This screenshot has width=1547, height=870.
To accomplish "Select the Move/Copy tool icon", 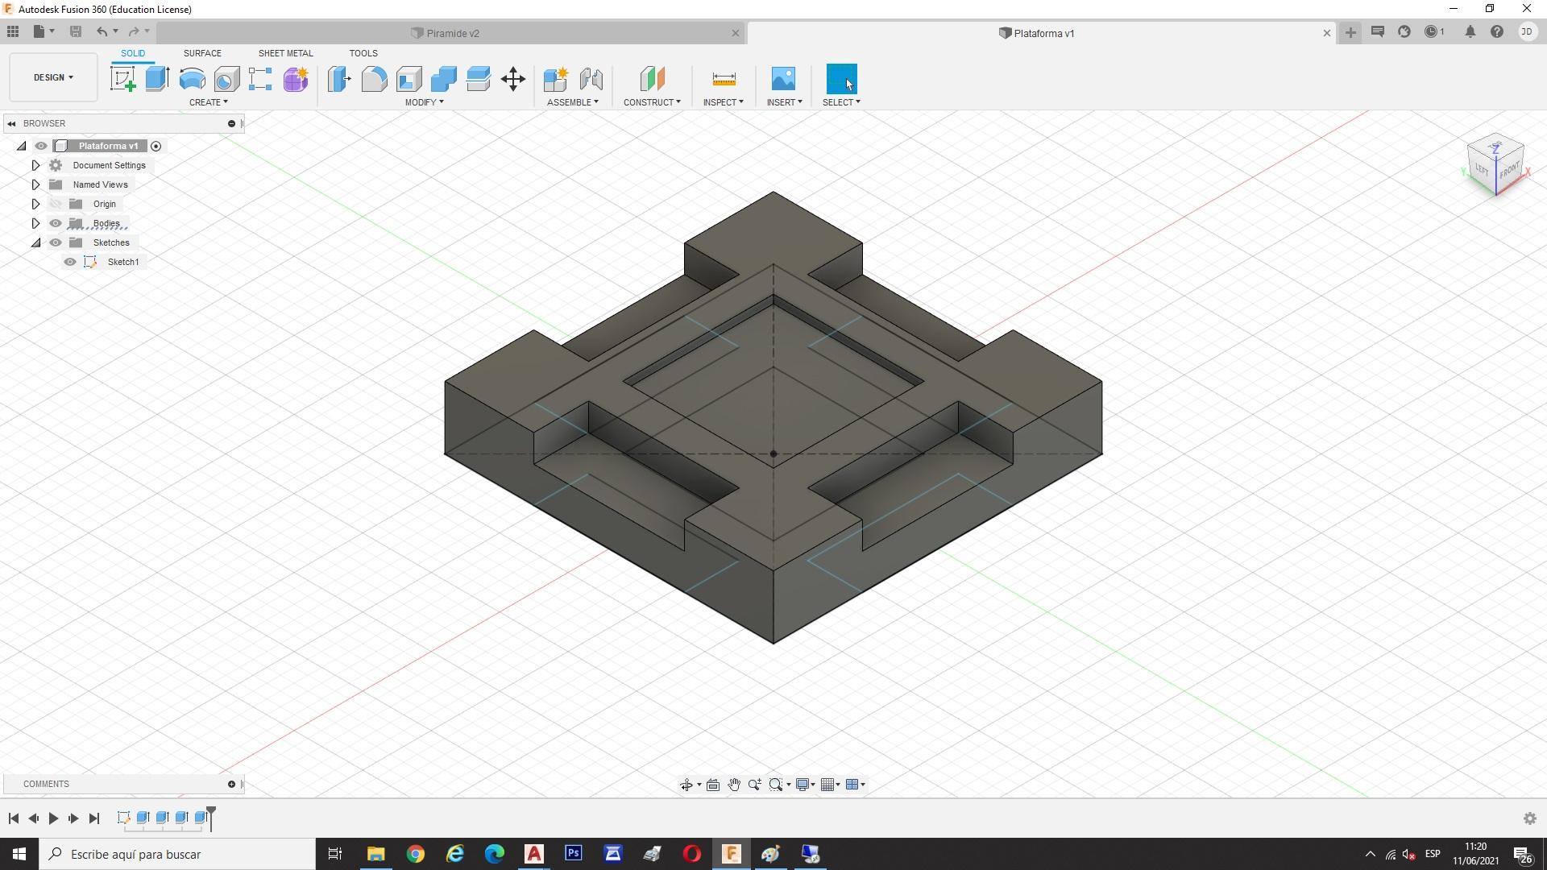I will [513, 79].
